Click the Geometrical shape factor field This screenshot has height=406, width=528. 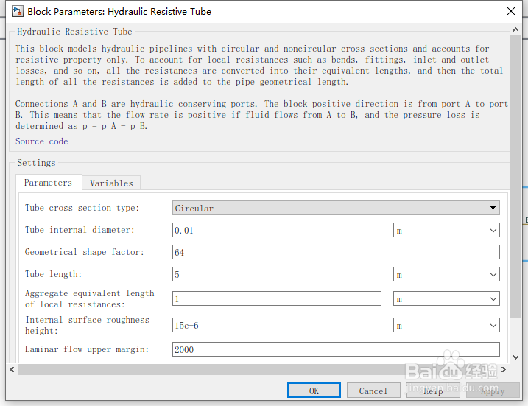coord(336,252)
